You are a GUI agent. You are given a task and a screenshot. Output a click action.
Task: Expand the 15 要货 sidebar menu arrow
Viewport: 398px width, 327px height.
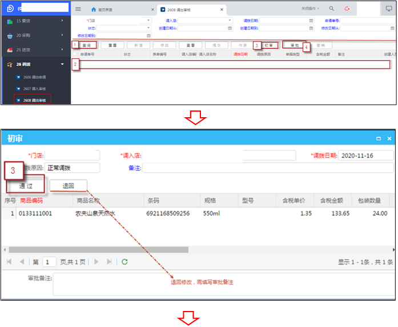[62, 21]
